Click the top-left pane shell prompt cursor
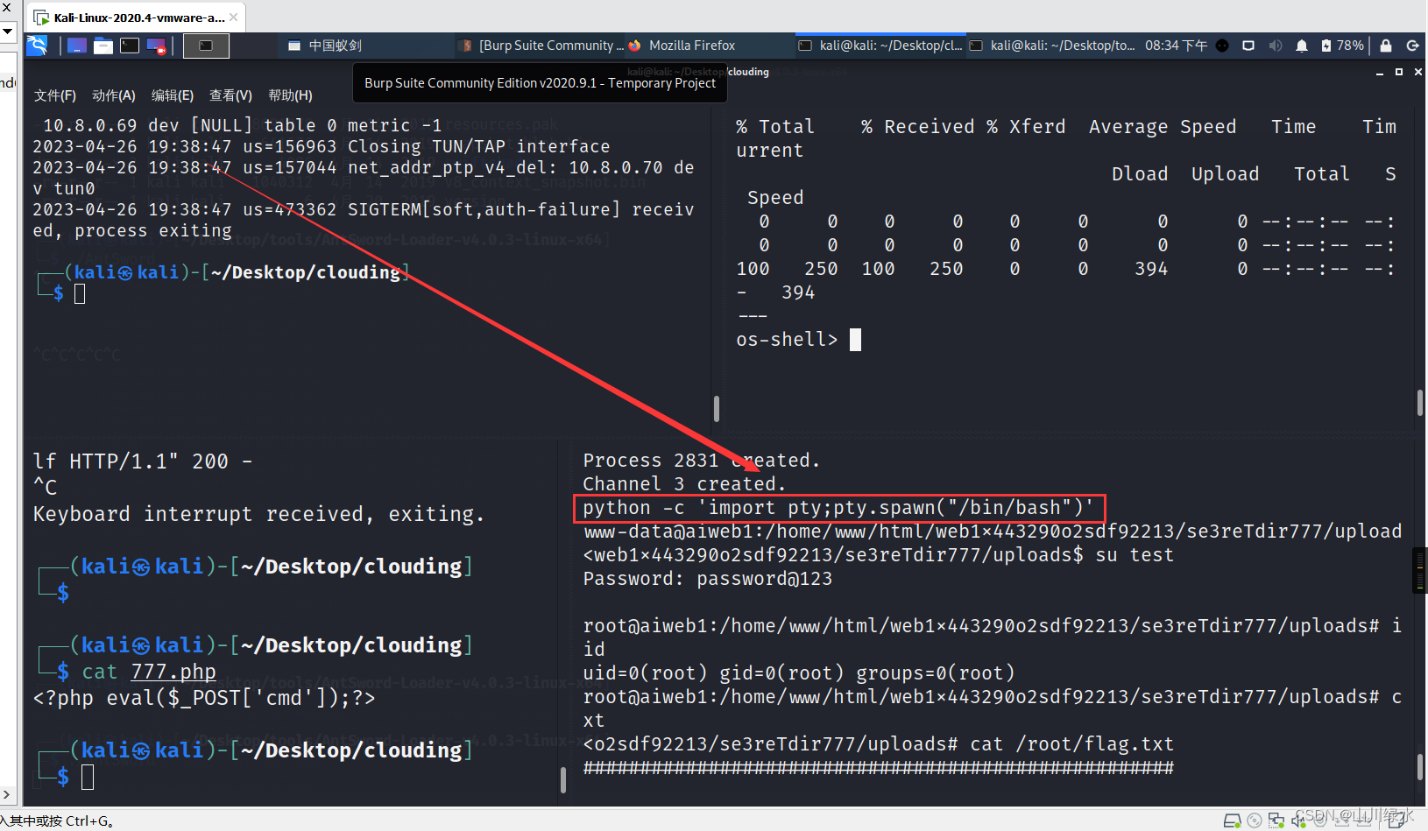 pos(80,293)
